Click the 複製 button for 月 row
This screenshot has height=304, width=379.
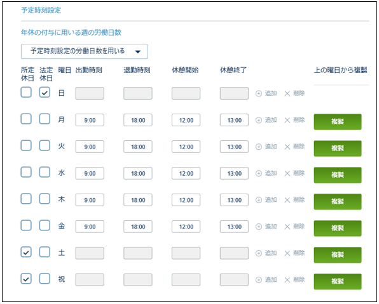(x=338, y=122)
